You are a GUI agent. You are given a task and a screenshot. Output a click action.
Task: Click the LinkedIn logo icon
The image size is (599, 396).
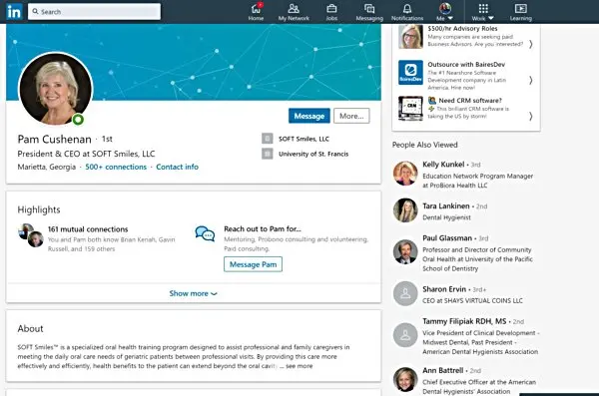pos(14,12)
